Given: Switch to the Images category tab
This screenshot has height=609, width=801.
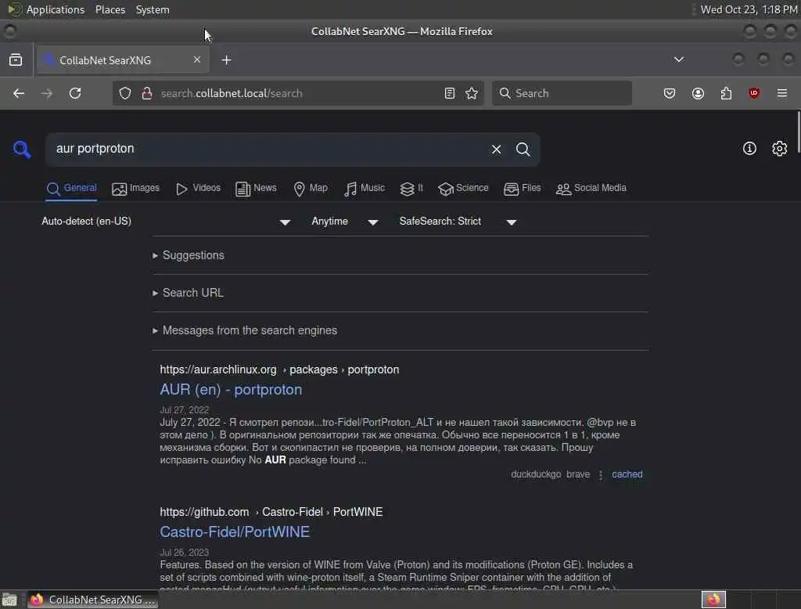Looking at the screenshot, I should 135,188.
